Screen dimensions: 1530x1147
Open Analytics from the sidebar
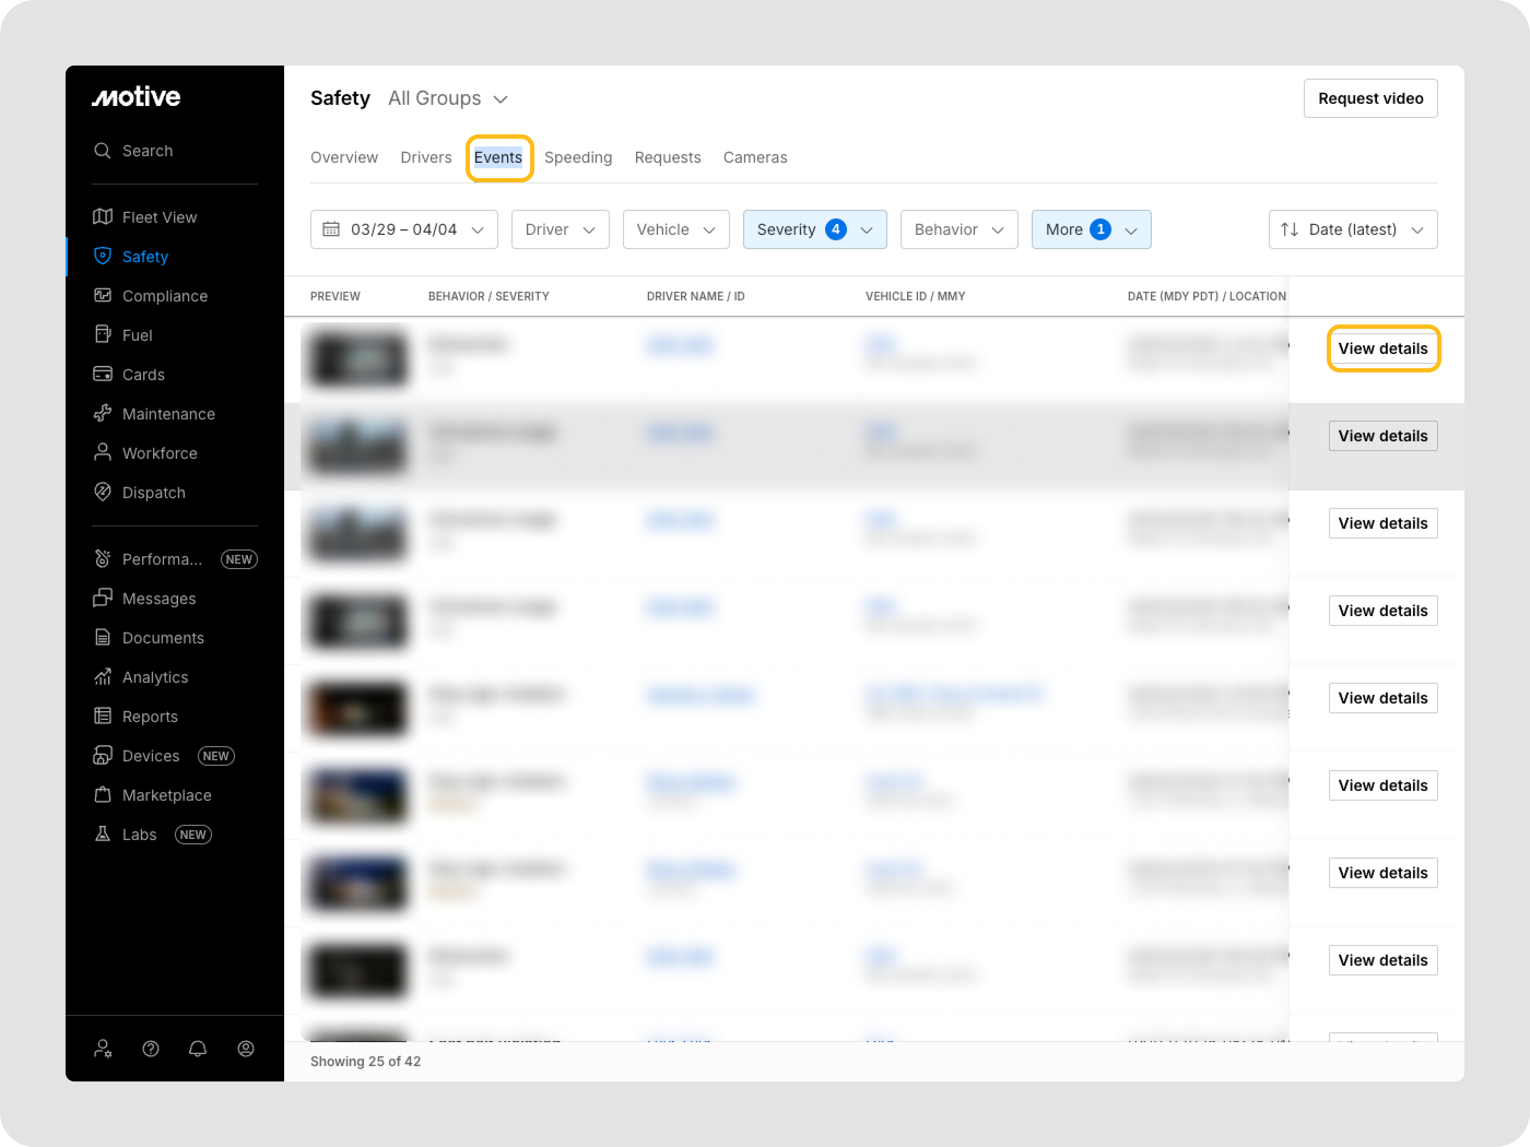click(x=155, y=677)
